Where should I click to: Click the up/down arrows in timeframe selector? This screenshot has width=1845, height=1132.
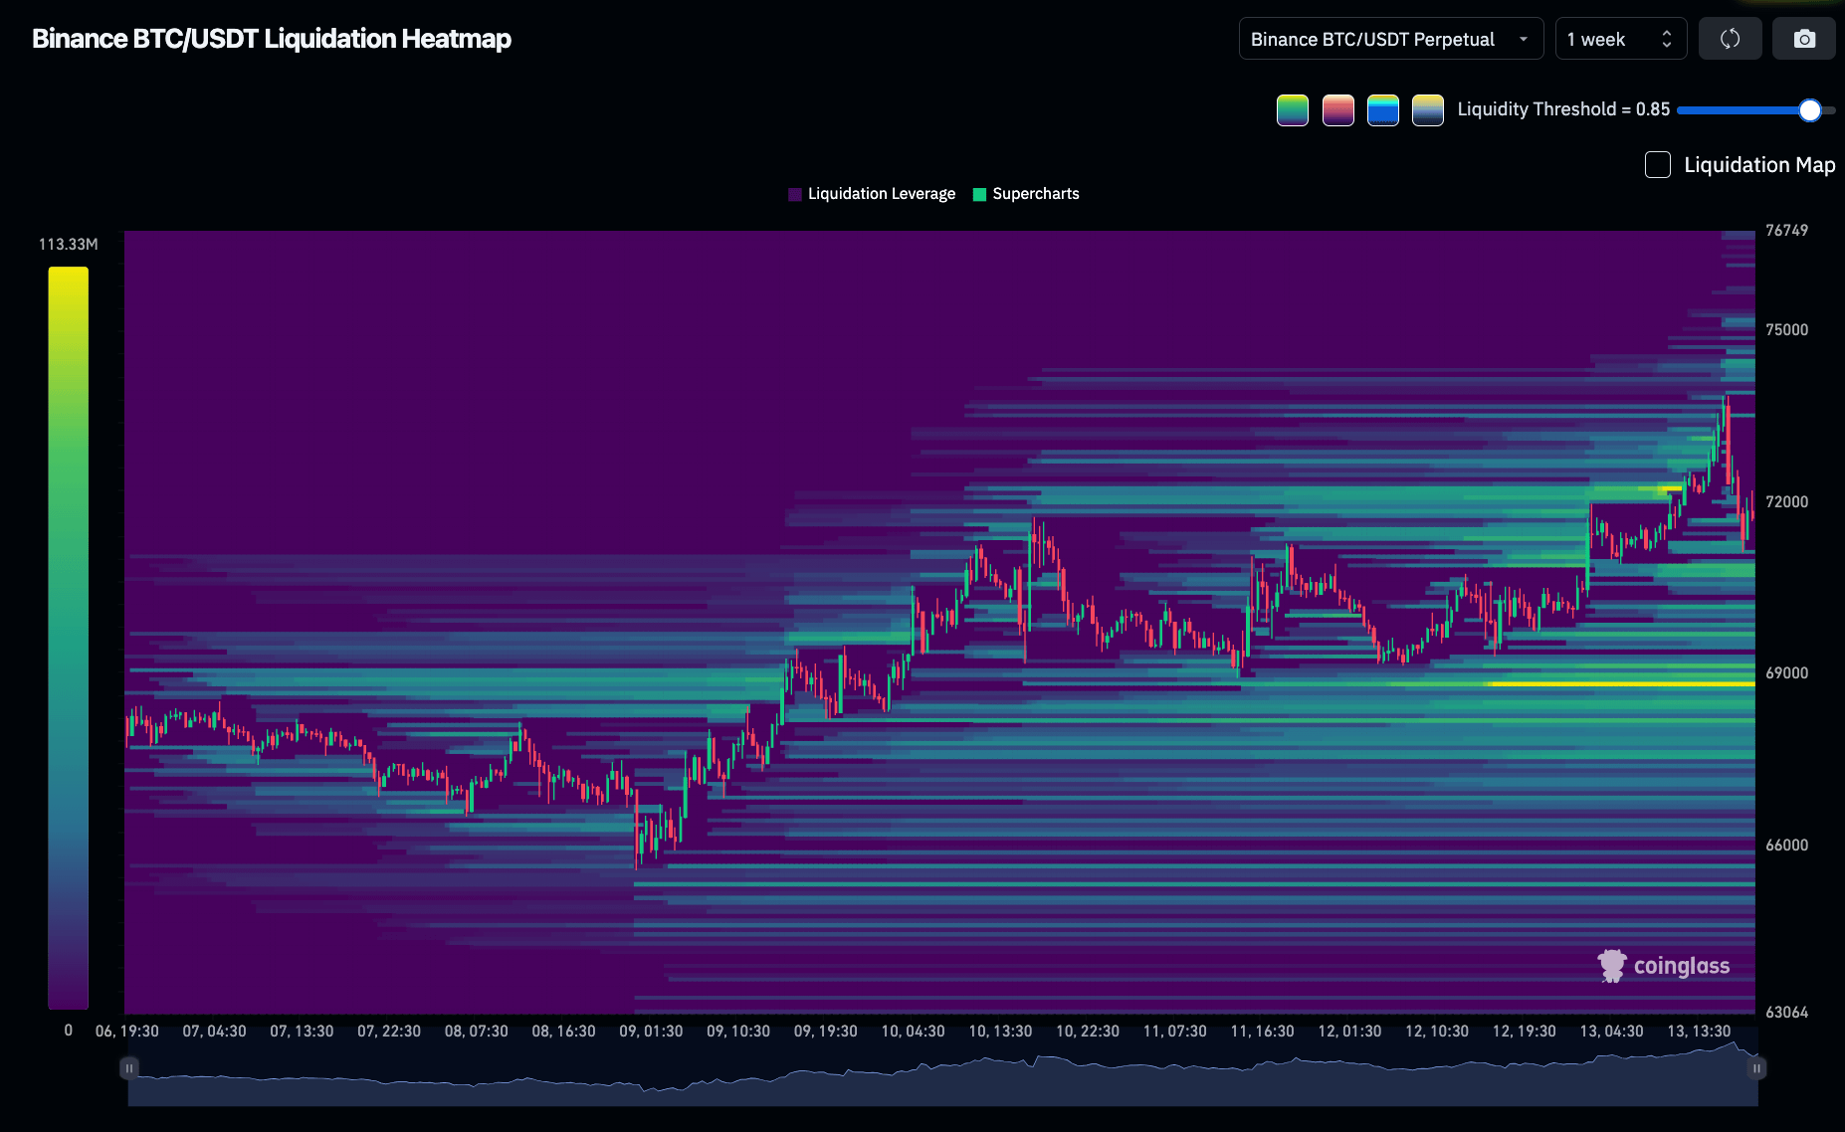coord(1667,39)
